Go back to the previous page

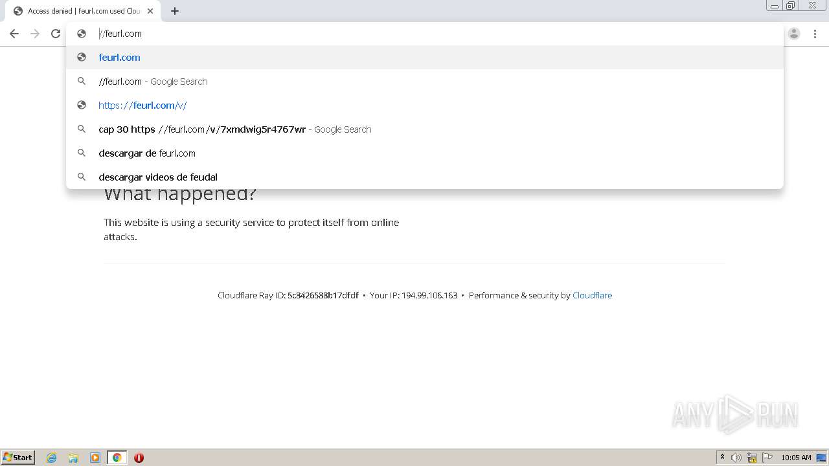14,34
